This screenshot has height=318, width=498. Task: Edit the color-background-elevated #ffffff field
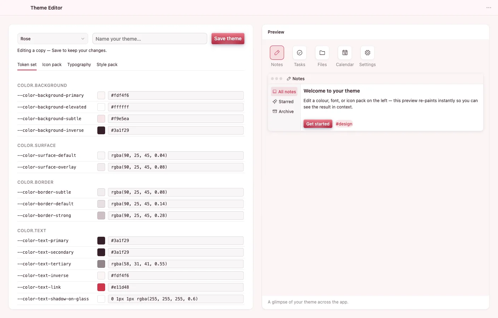(176, 107)
